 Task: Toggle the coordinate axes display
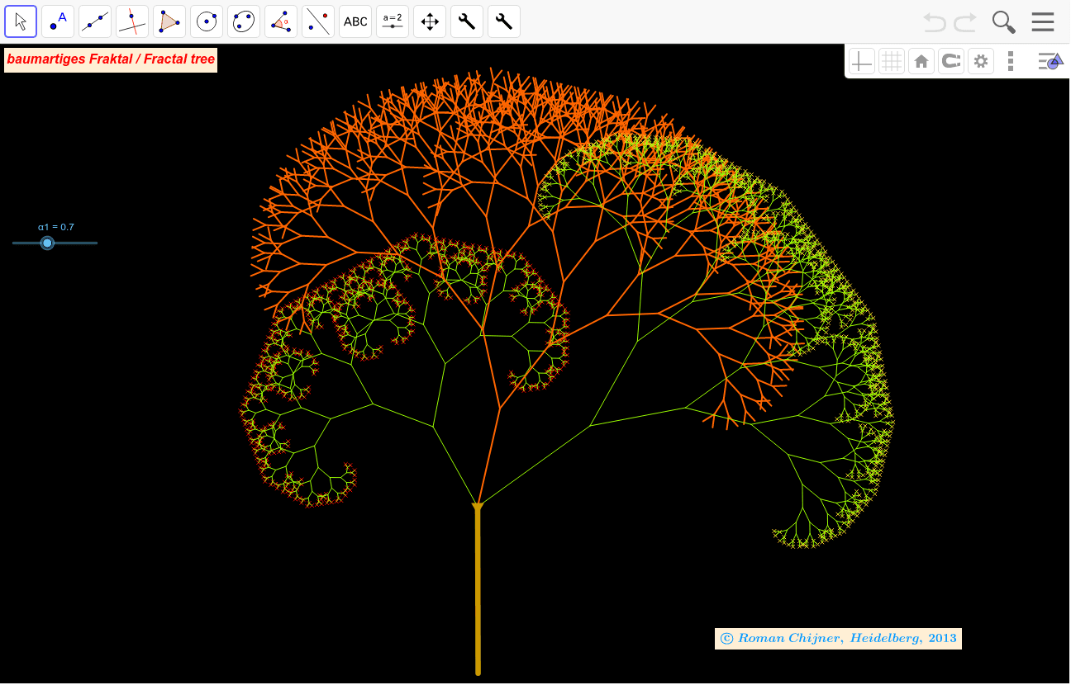pos(862,61)
